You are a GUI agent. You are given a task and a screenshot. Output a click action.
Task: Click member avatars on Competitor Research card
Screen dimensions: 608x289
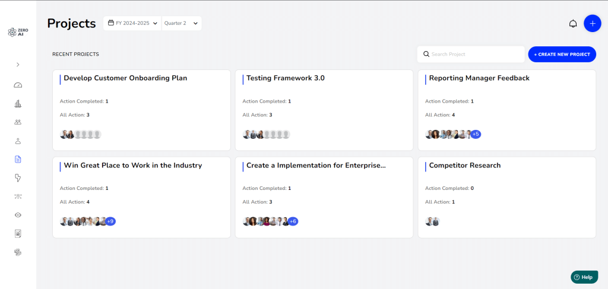tap(432, 221)
